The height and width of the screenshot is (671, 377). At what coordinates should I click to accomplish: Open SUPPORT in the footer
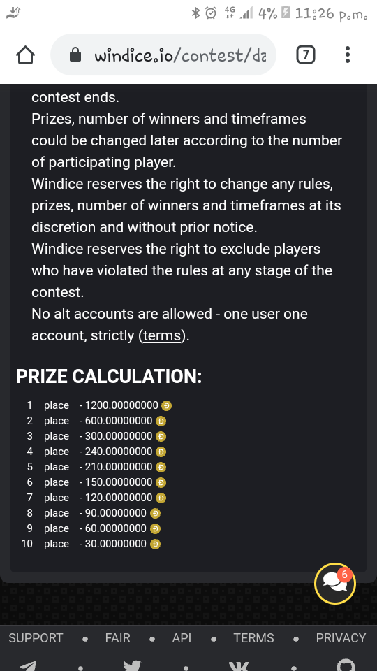click(36, 638)
